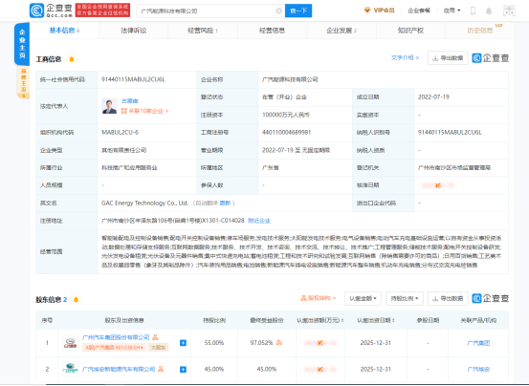Switch to the 法律诉讼 tab
The height and width of the screenshot is (386, 529).
click(x=134, y=31)
